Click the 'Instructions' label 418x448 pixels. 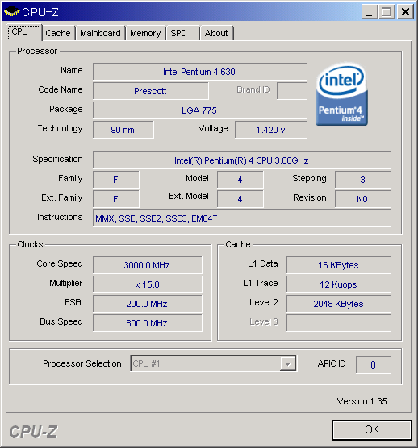coord(60,217)
